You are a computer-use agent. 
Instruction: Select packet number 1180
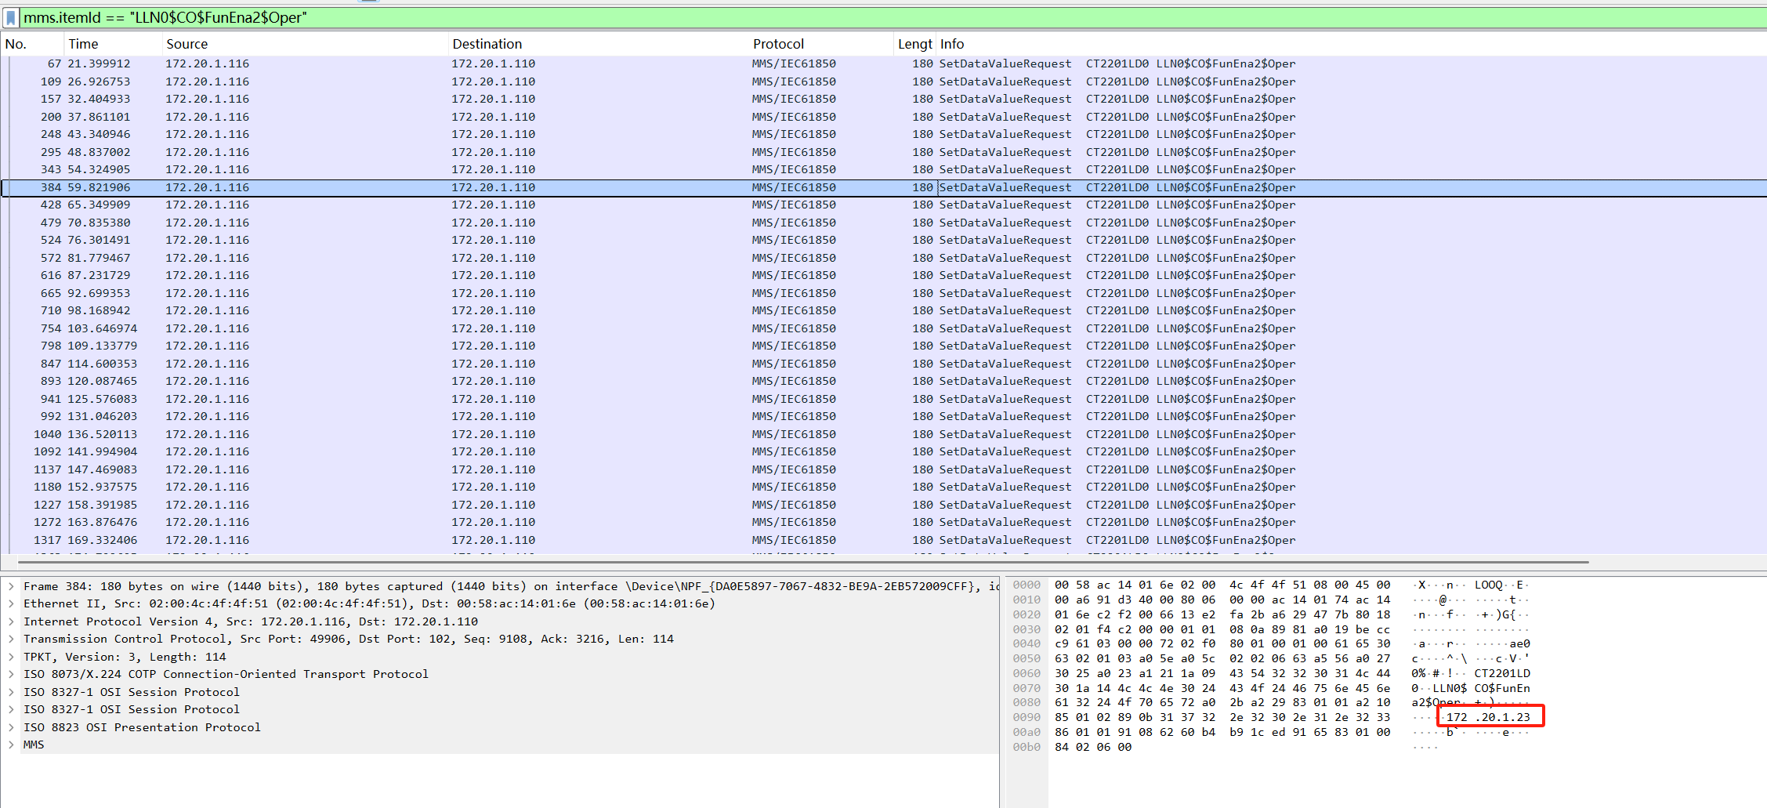point(884,487)
